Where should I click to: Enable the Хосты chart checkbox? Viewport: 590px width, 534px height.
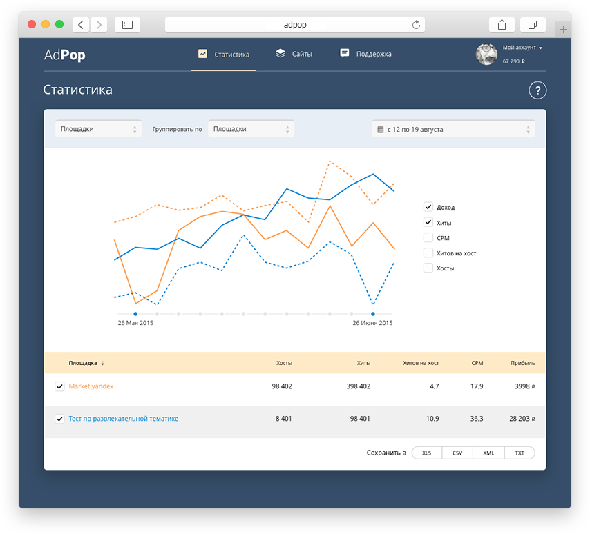428,268
